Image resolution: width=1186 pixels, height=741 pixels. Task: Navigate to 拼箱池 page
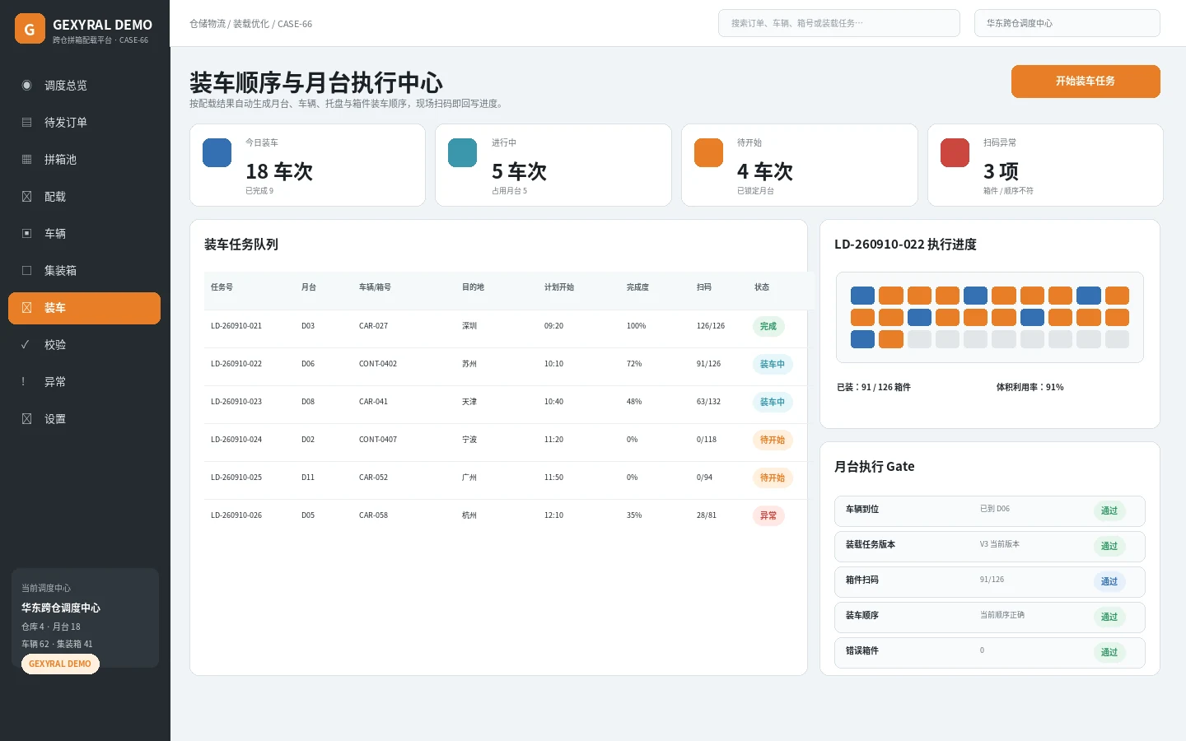pos(84,160)
